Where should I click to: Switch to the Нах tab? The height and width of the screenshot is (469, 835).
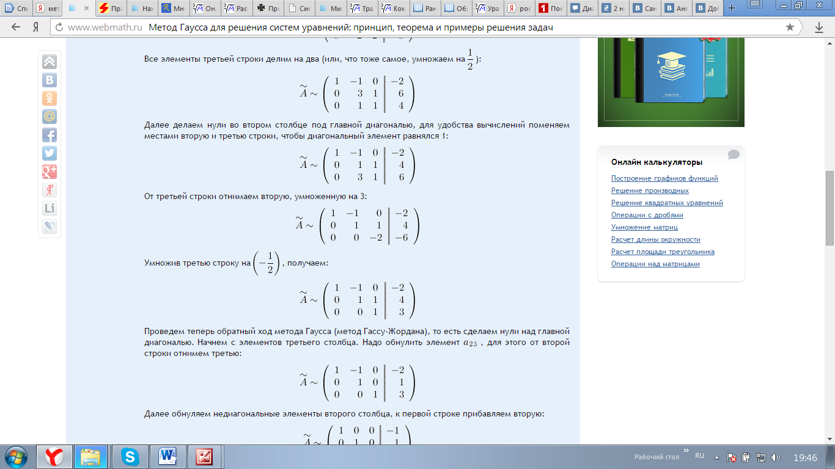tap(141, 9)
